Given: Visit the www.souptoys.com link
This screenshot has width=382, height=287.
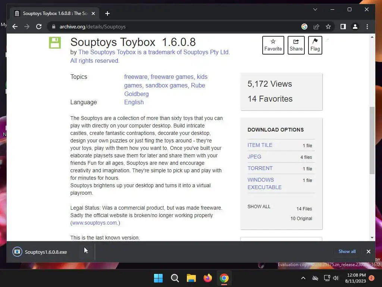Looking at the screenshot, I should (94, 223).
